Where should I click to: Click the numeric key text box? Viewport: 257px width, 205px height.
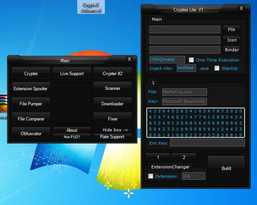click(196, 123)
